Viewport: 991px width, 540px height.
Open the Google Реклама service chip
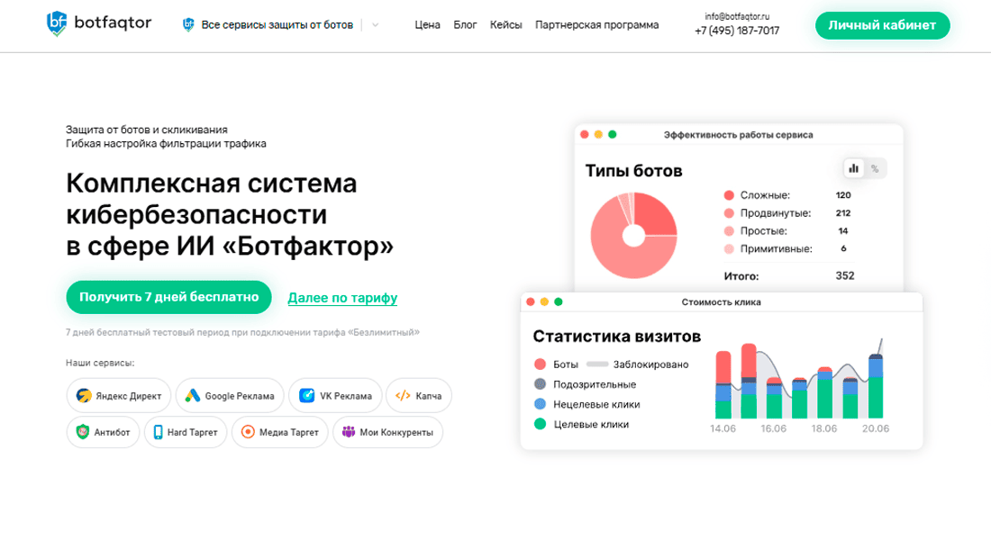click(230, 396)
